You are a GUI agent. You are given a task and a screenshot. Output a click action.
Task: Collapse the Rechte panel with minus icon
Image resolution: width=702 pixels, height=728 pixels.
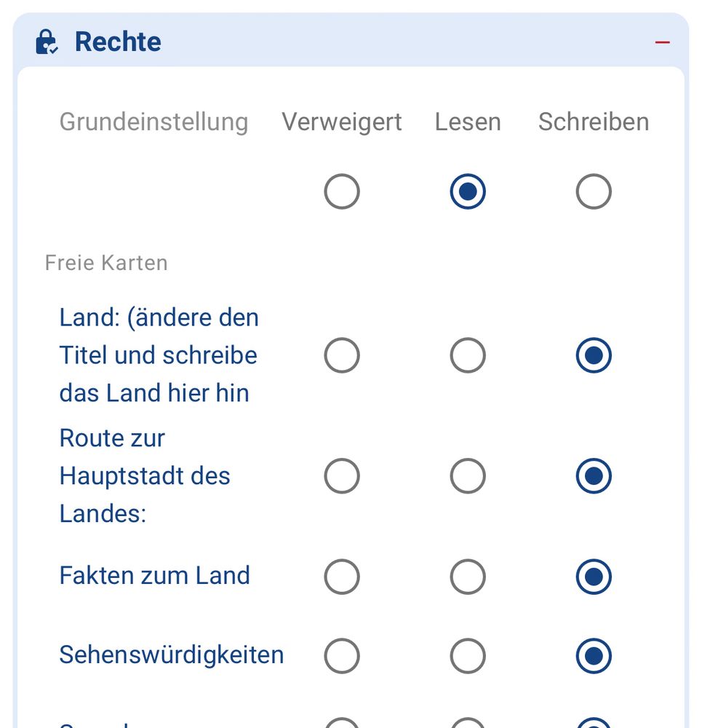(x=662, y=42)
